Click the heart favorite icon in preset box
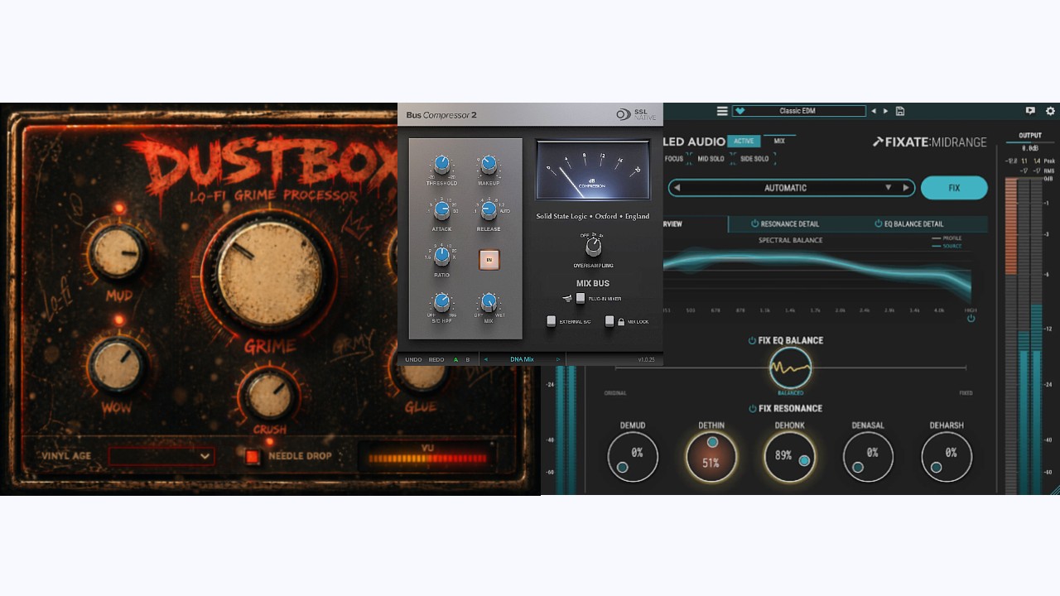 (740, 111)
